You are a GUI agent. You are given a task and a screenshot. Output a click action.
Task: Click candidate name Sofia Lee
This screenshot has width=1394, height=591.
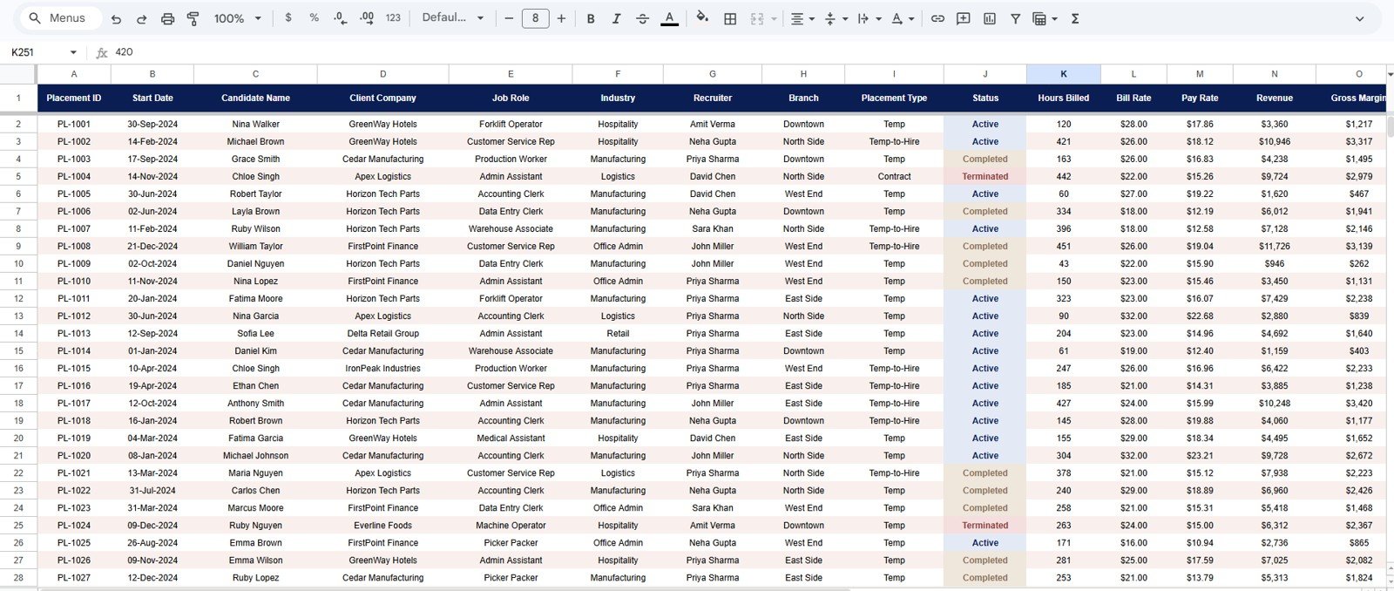point(255,333)
